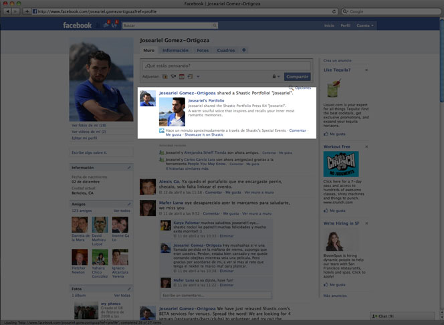Click Escribe algo sobre ti box
This screenshot has width=444, height=325.
point(101,152)
